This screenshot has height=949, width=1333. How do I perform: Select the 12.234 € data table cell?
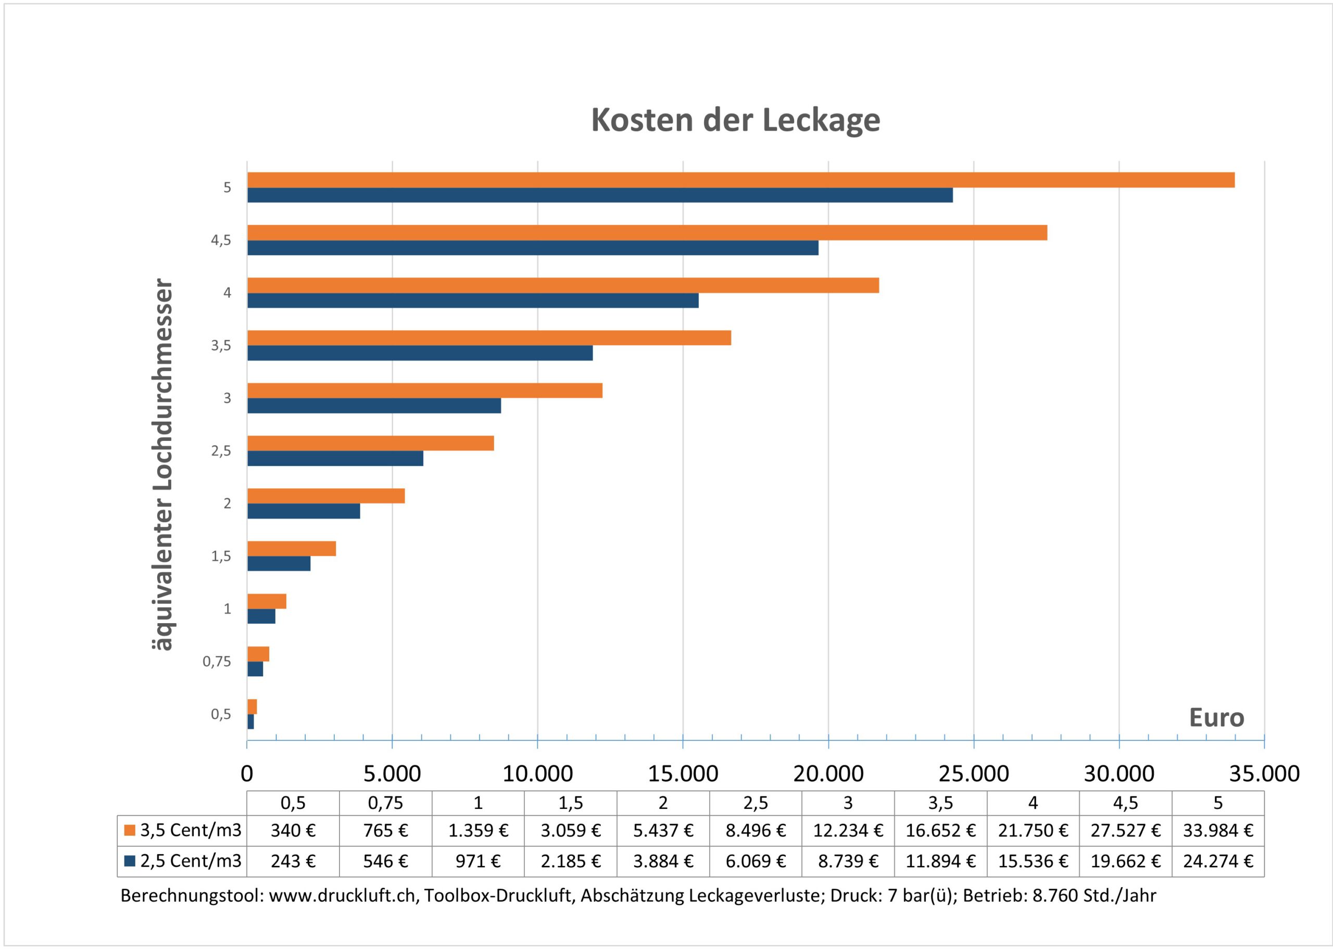(847, 830)
